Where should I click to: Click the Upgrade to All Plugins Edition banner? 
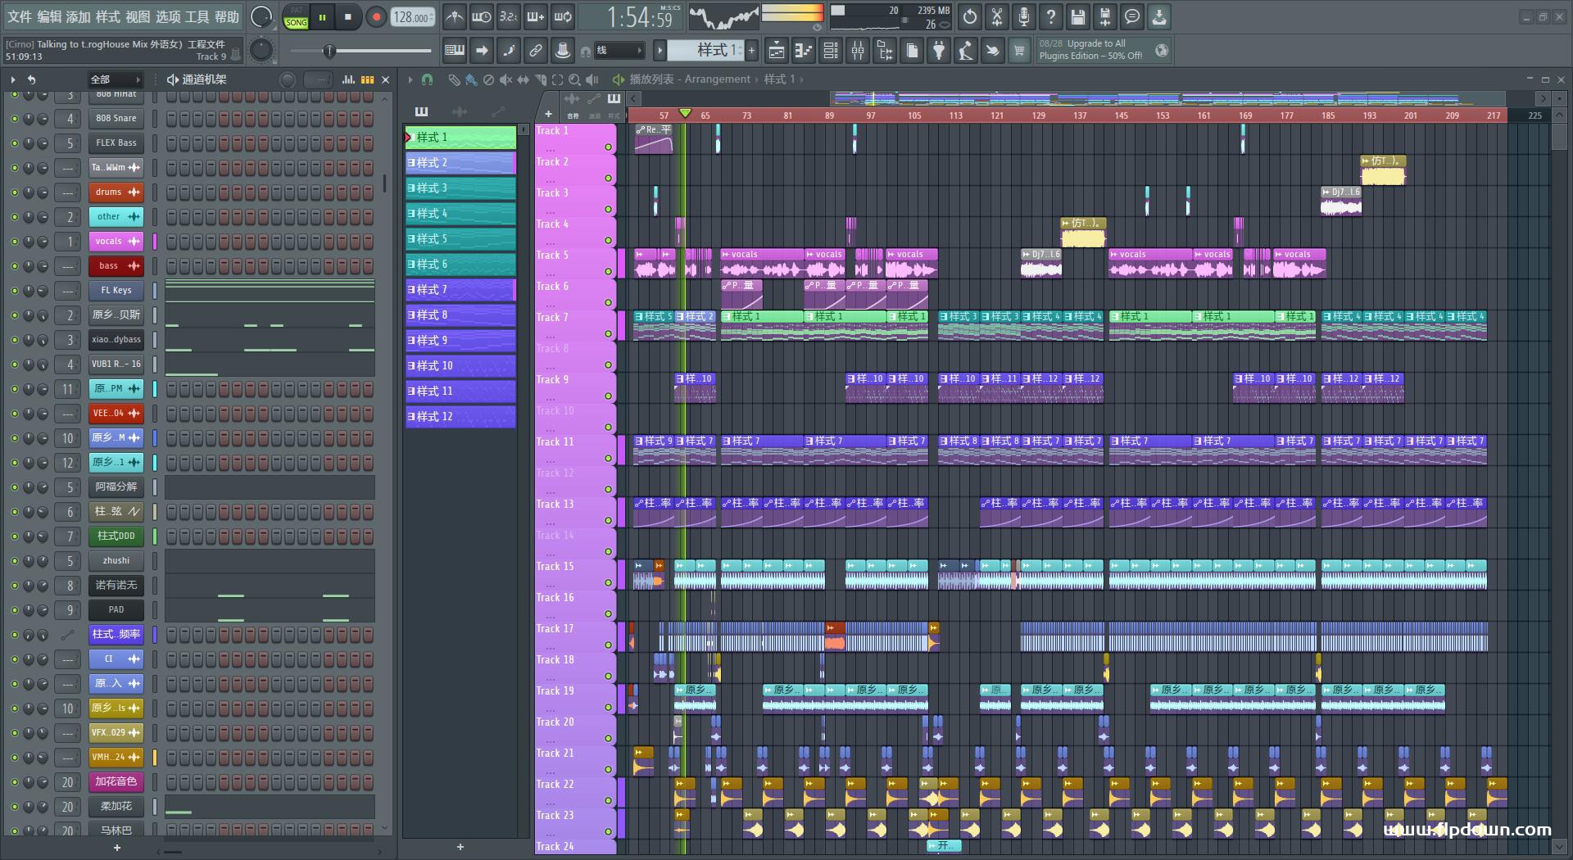(x=1090, y=50)
